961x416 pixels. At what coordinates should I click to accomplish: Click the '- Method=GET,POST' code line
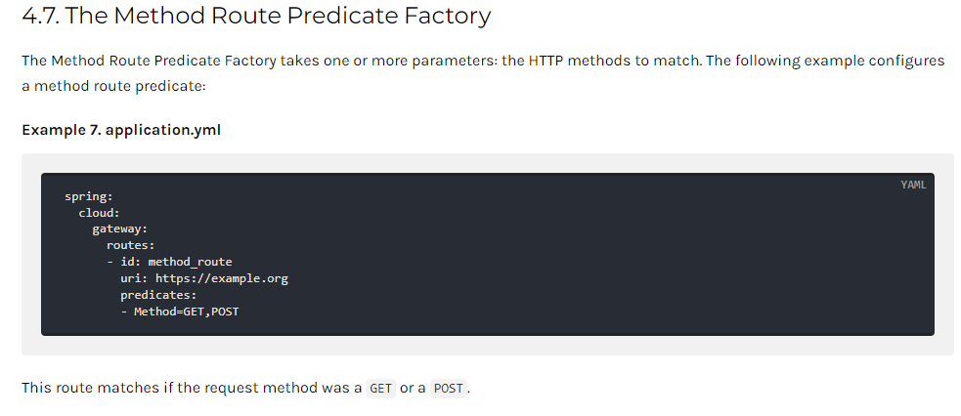(180, 312)
